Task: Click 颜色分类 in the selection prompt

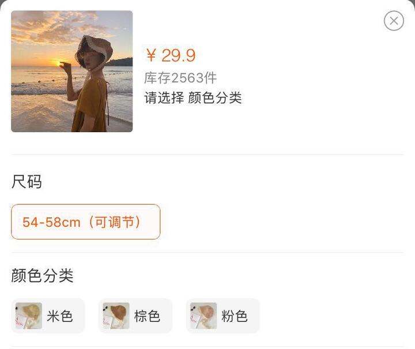Action: [x=215, y=97]
